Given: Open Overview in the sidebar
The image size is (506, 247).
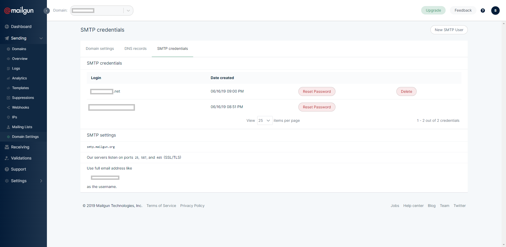Looking at the screenshot, I should pyautogui.click(x=20, y=59).
